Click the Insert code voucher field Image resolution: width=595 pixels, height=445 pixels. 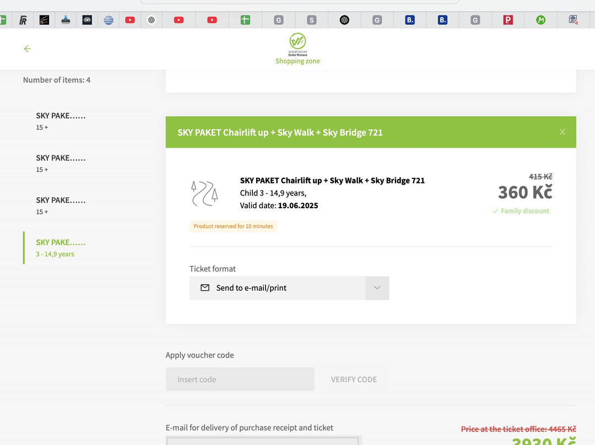click(240, 379)
